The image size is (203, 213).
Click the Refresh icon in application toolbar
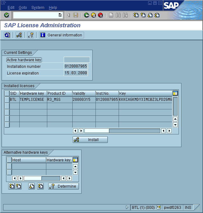7,35
